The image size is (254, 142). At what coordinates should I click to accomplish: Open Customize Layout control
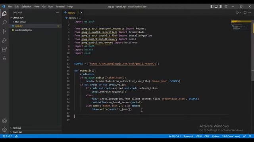(226, 6)
